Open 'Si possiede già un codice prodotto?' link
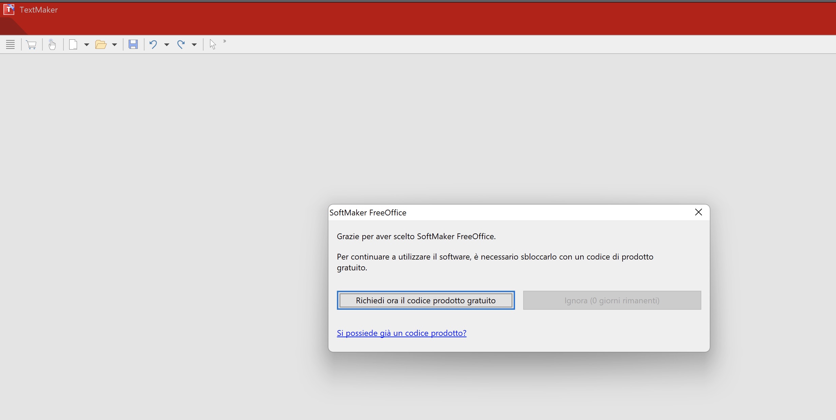 coord(401,333)
